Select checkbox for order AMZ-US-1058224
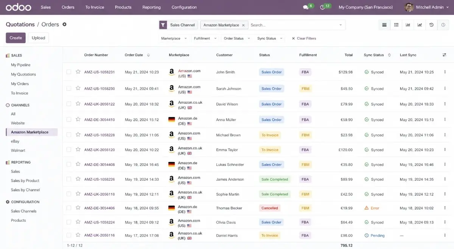454x249 pixels. pos(69,222)
